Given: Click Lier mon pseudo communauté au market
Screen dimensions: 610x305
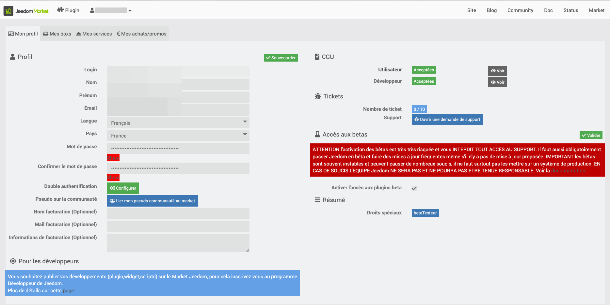Looking at the screenshot, I should (152, 201).
